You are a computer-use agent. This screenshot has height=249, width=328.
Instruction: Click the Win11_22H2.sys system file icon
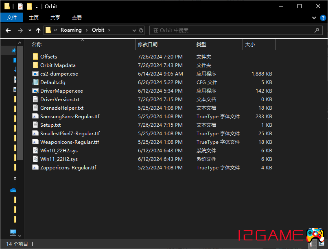35,159
